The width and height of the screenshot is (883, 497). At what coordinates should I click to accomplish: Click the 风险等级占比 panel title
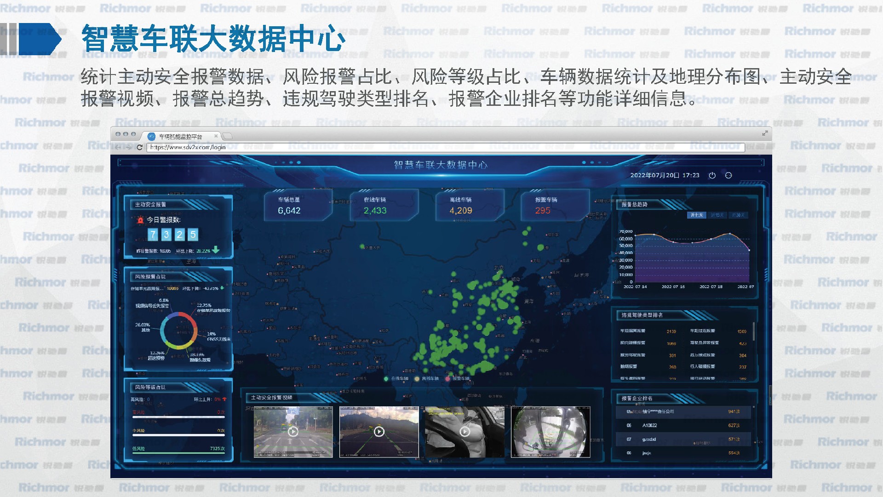click(150, 387)
